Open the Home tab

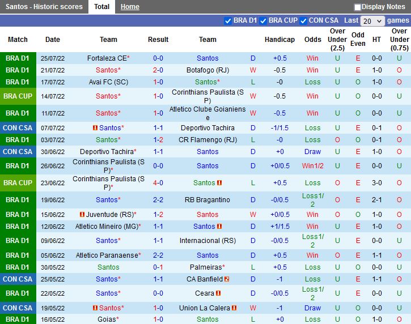tap(130, 7)
